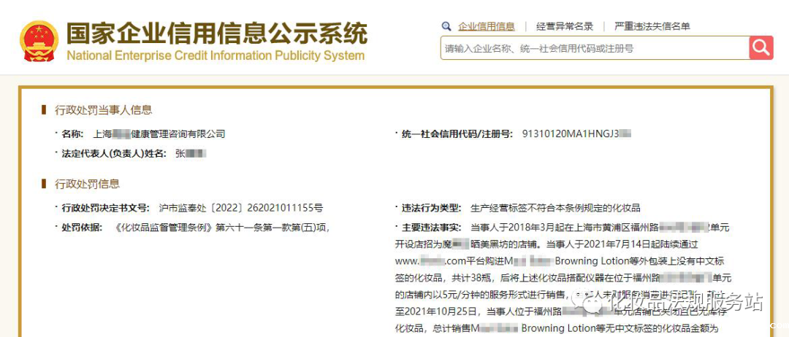The image size is (789, 337).
Task: Focus the enterprise name search input field
Action: tap(595, 48)
